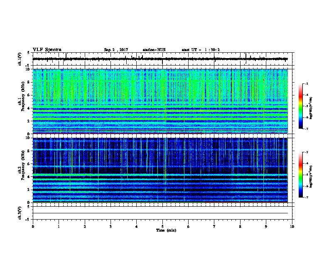Click the station=HUS label
The width and height of the screenshot is (329, 254).
154,50
